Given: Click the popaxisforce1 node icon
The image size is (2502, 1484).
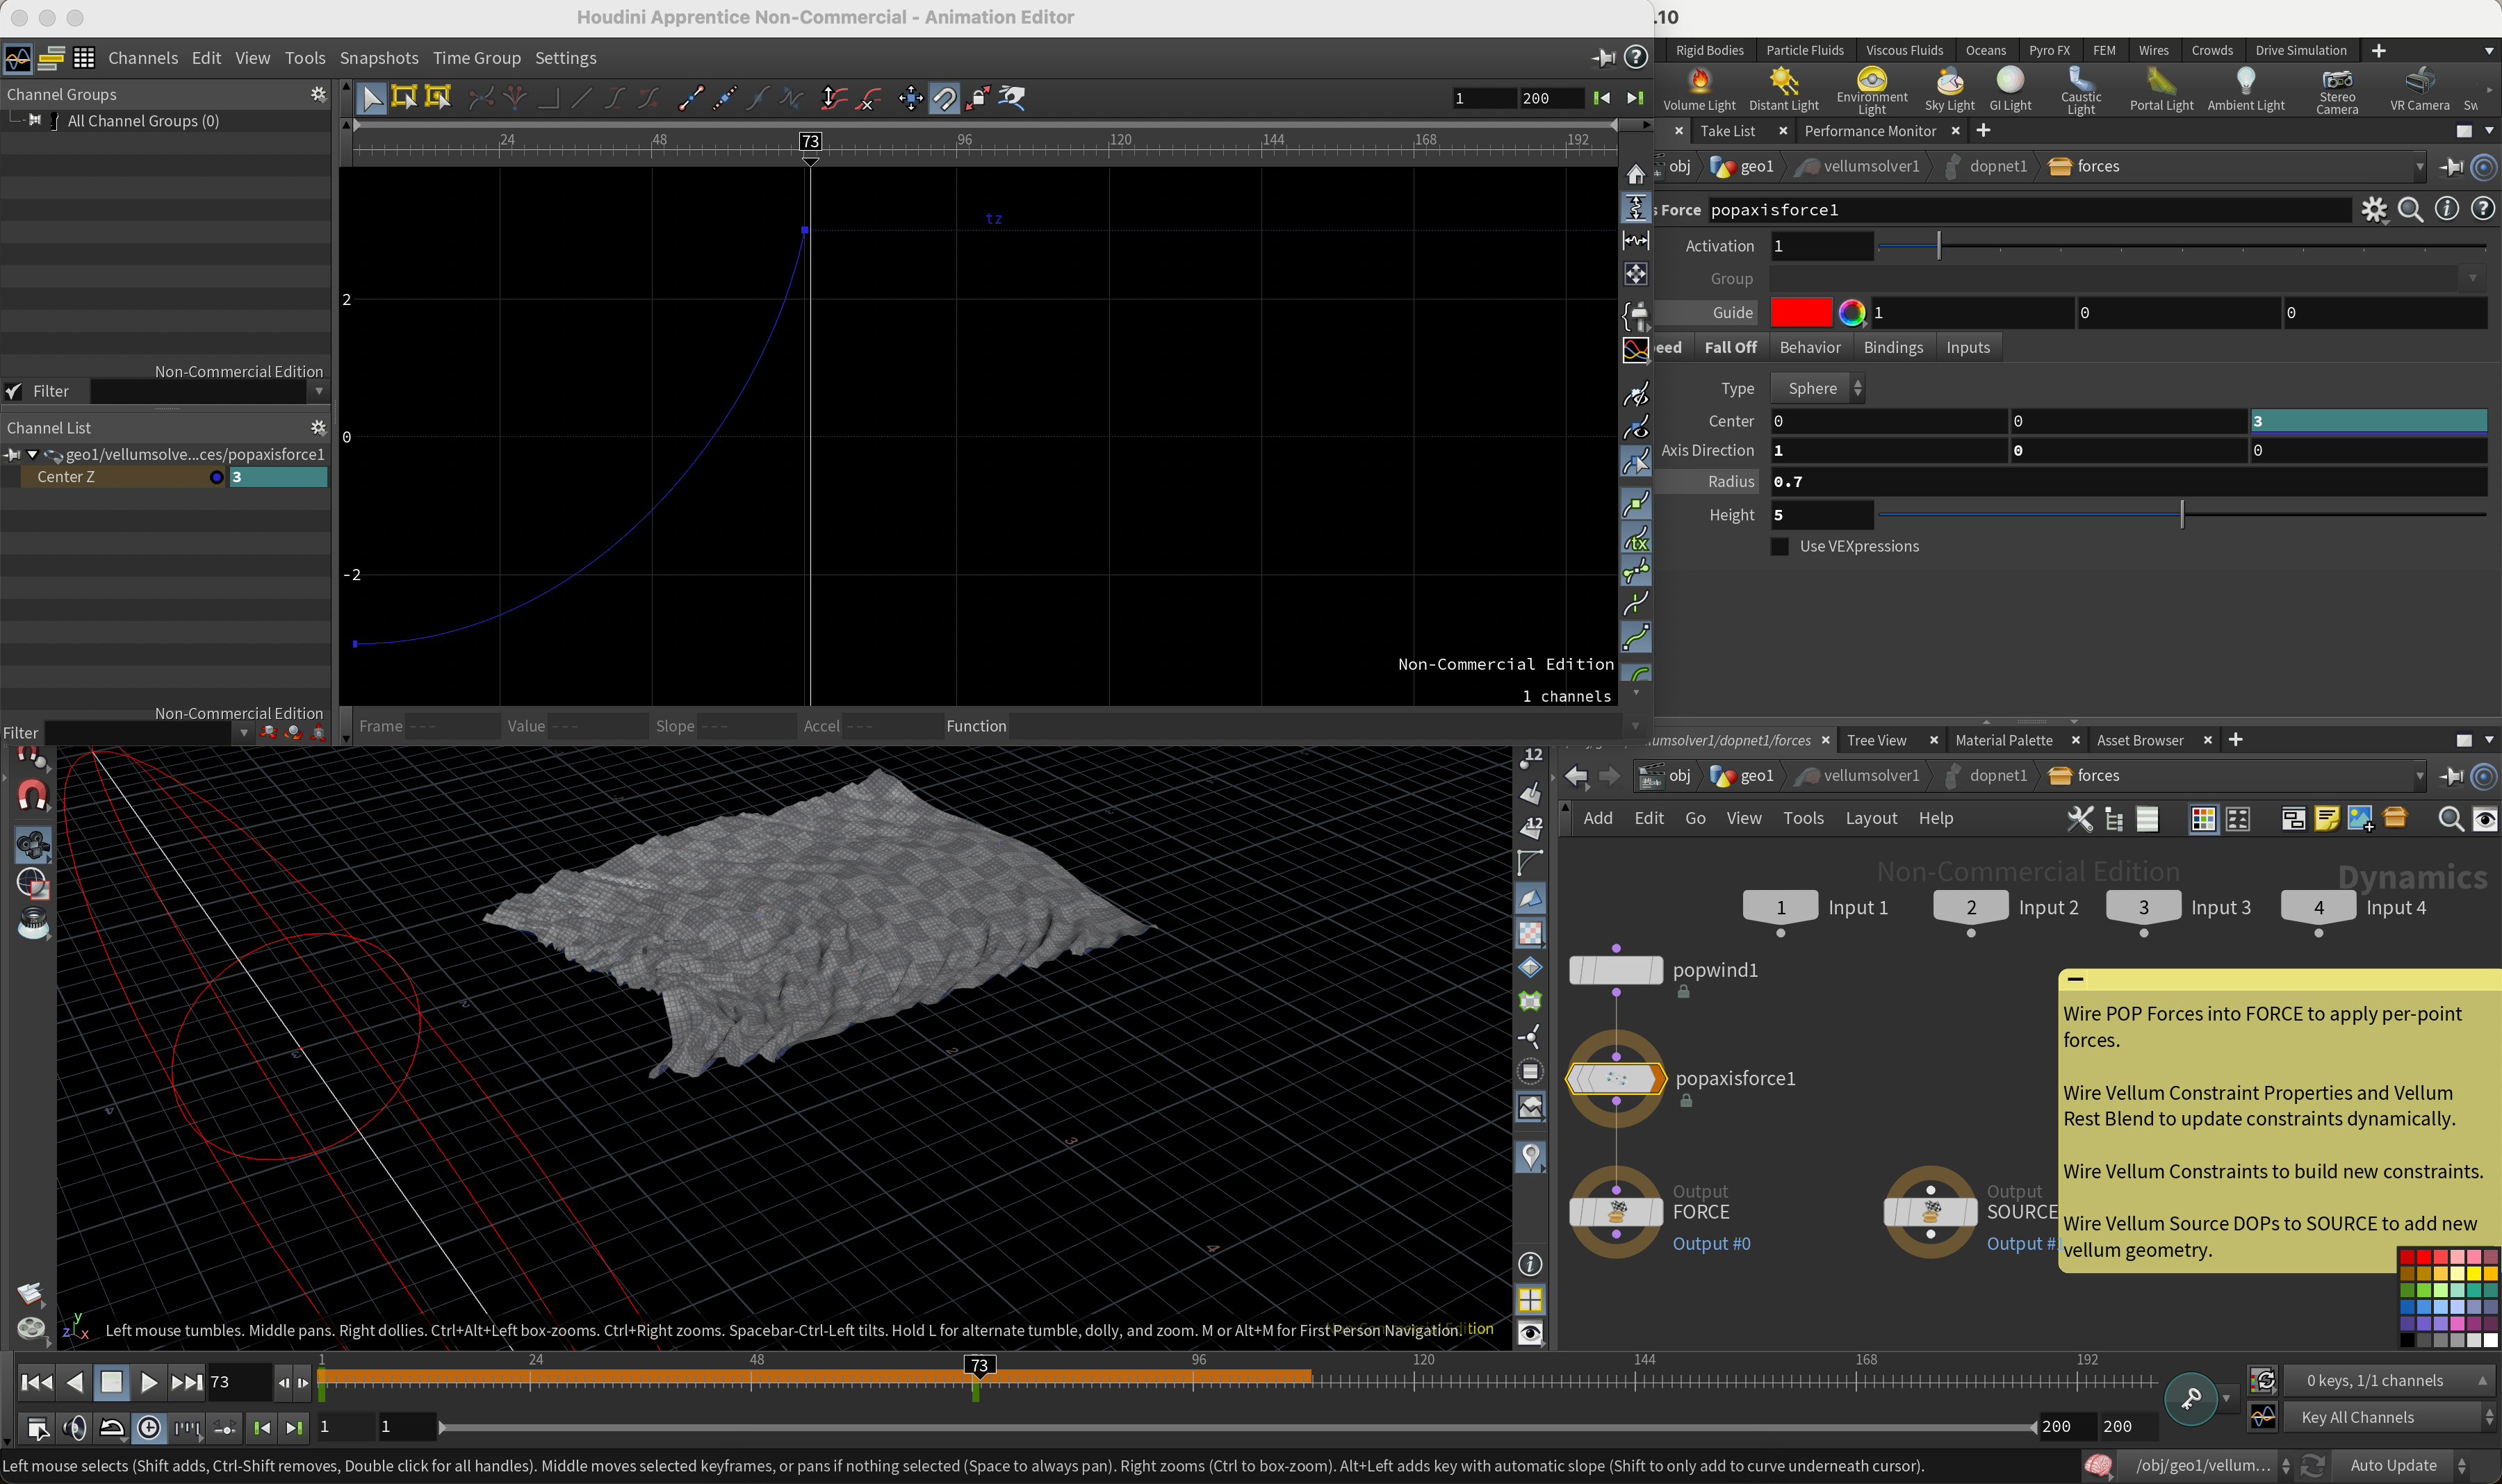Looking at the screenshot, I should tap(1616, 1078).
